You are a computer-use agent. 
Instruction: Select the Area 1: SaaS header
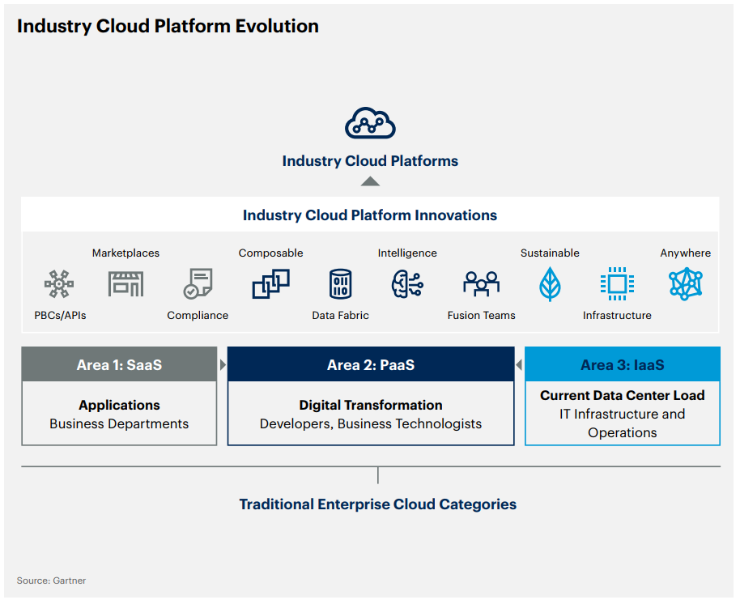click(x=119, y=364)
